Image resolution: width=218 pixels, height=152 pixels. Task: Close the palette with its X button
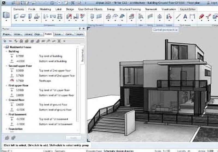[83, 29]
